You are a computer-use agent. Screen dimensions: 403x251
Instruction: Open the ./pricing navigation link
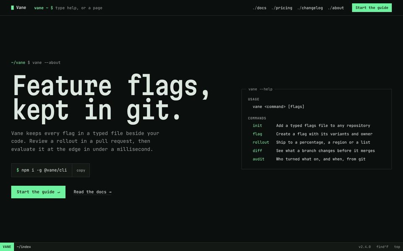click(282, 8)
